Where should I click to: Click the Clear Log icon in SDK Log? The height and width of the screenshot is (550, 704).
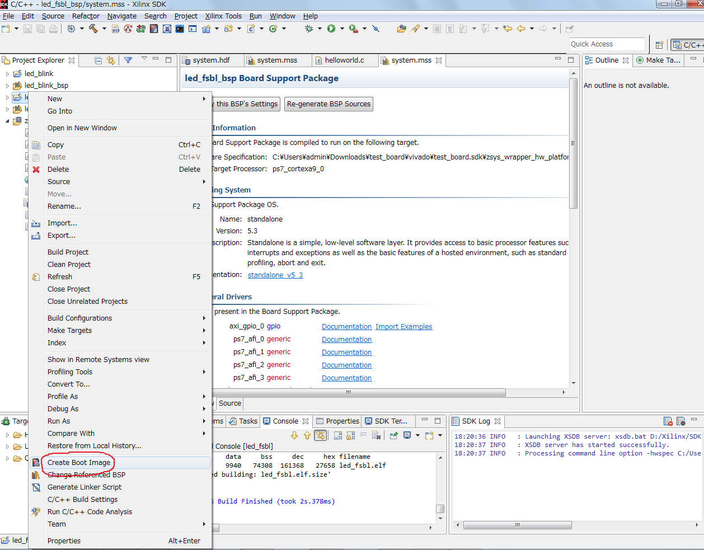click(668, 421)
